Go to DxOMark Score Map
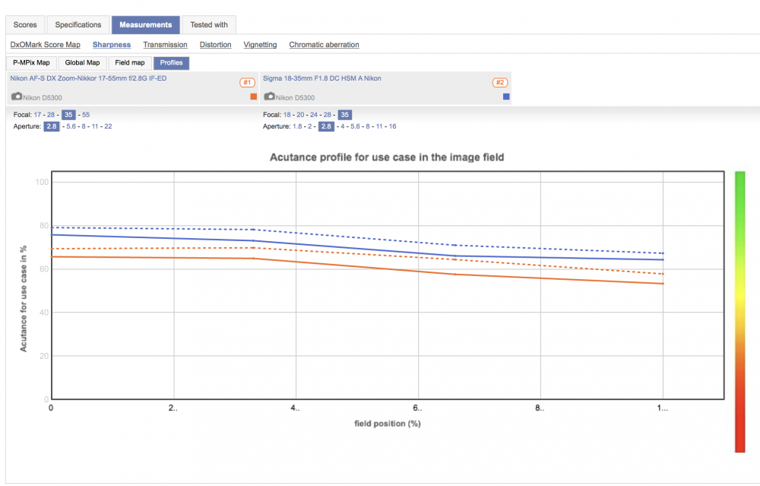760x486 pixels. pos(45,45)
